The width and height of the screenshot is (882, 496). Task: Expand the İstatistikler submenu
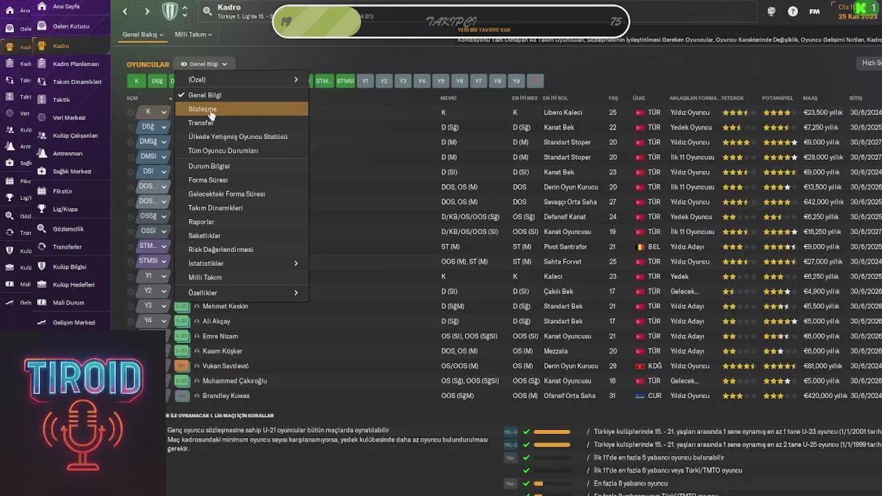pos(241,263)
